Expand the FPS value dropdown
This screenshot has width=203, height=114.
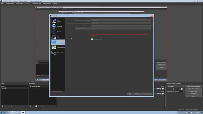coord(150,28)
